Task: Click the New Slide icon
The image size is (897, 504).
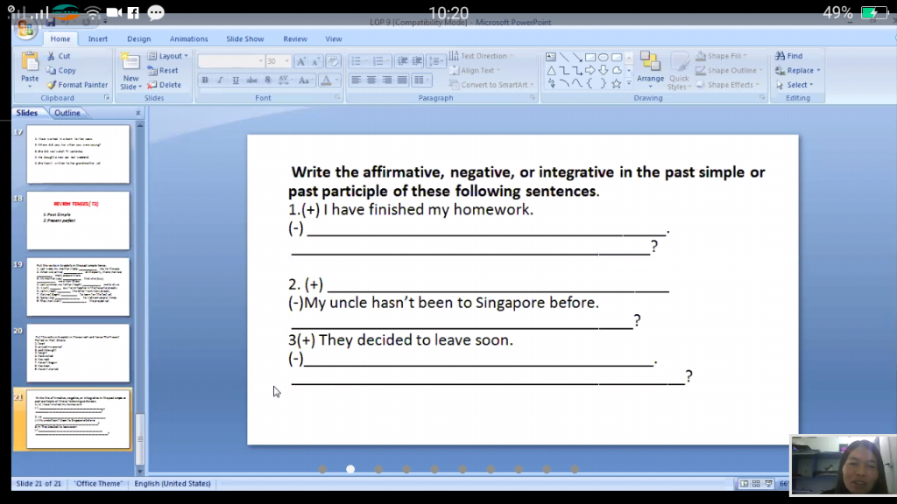Action: coord(130,62)
